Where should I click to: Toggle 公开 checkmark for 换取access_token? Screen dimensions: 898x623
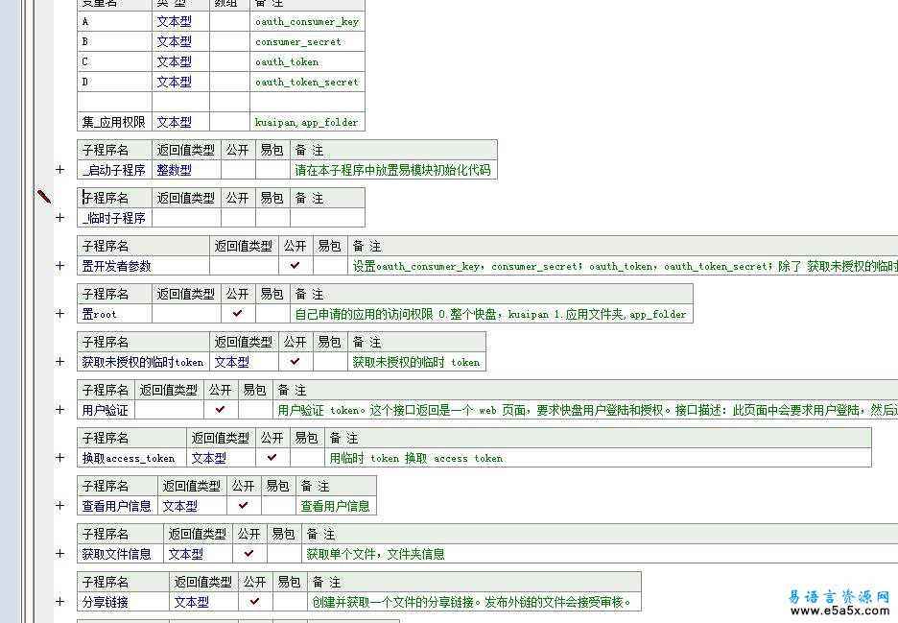(x=272, y=457)
